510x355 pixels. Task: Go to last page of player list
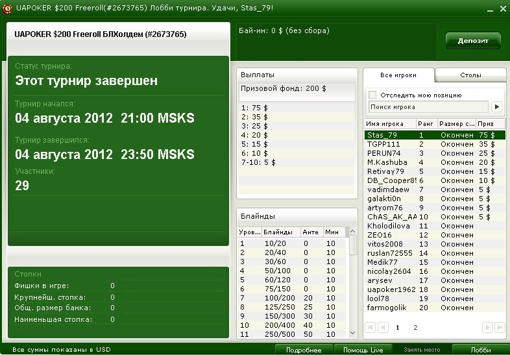[x=500, y=327]
